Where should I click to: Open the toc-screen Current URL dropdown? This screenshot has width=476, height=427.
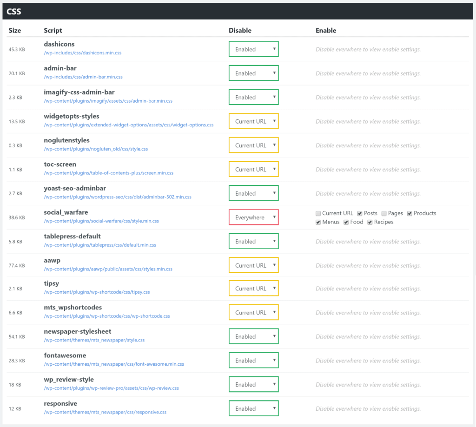253,169
